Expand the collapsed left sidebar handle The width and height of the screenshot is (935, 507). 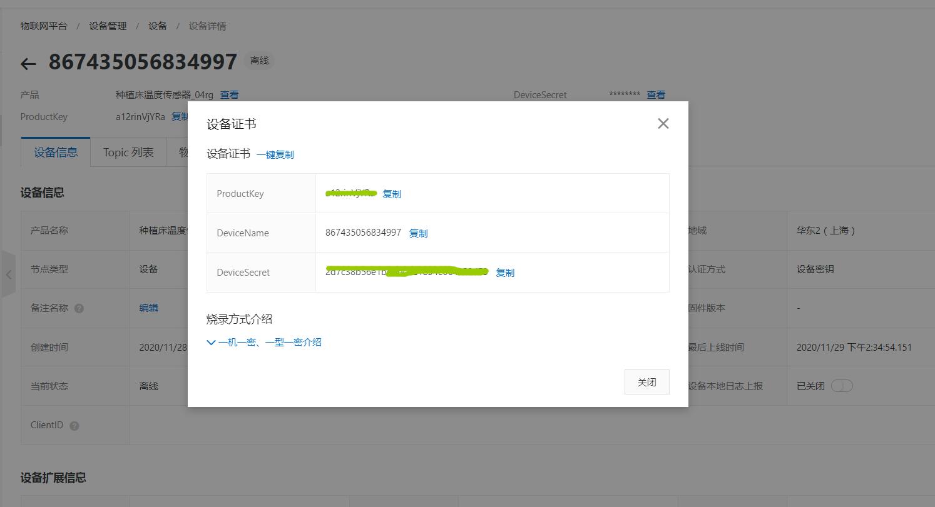tap(8, 274)
